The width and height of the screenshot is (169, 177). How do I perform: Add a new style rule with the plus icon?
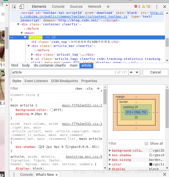[98, 88]
